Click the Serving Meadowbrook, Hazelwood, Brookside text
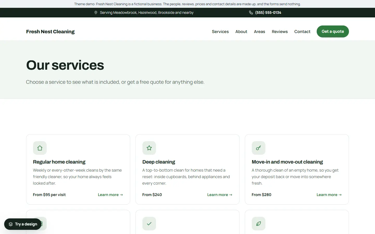Viewport: 375px width, 234px height. pyautogui.click(x=147, y=12)
